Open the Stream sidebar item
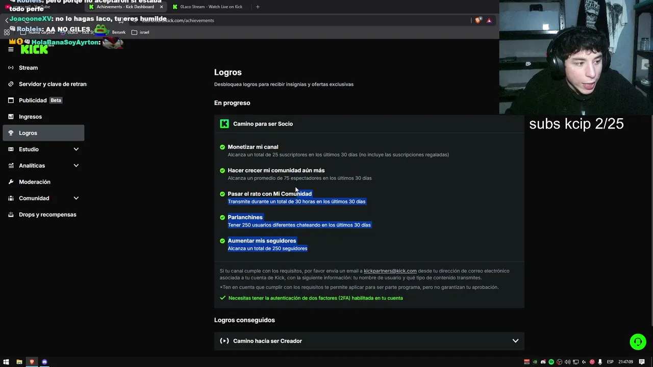653x367 pixels. [x=44, y=68]
